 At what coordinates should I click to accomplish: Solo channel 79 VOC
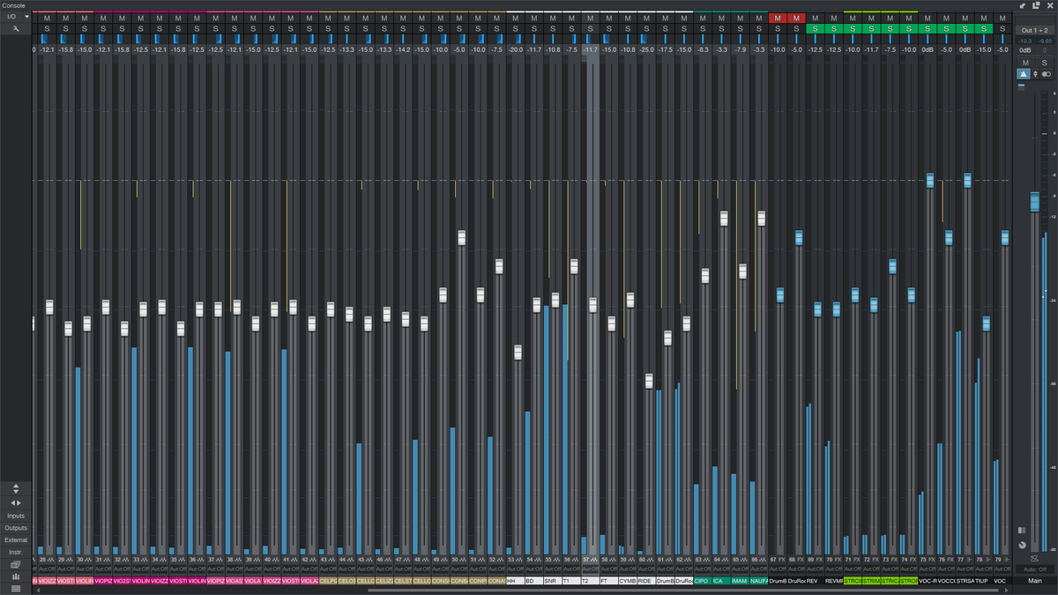click(x=1002, y=29)
